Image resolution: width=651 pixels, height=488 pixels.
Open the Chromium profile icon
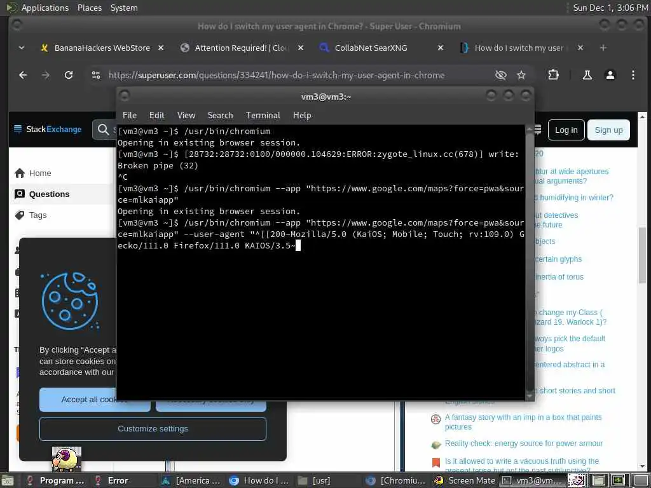coord(610,75)
